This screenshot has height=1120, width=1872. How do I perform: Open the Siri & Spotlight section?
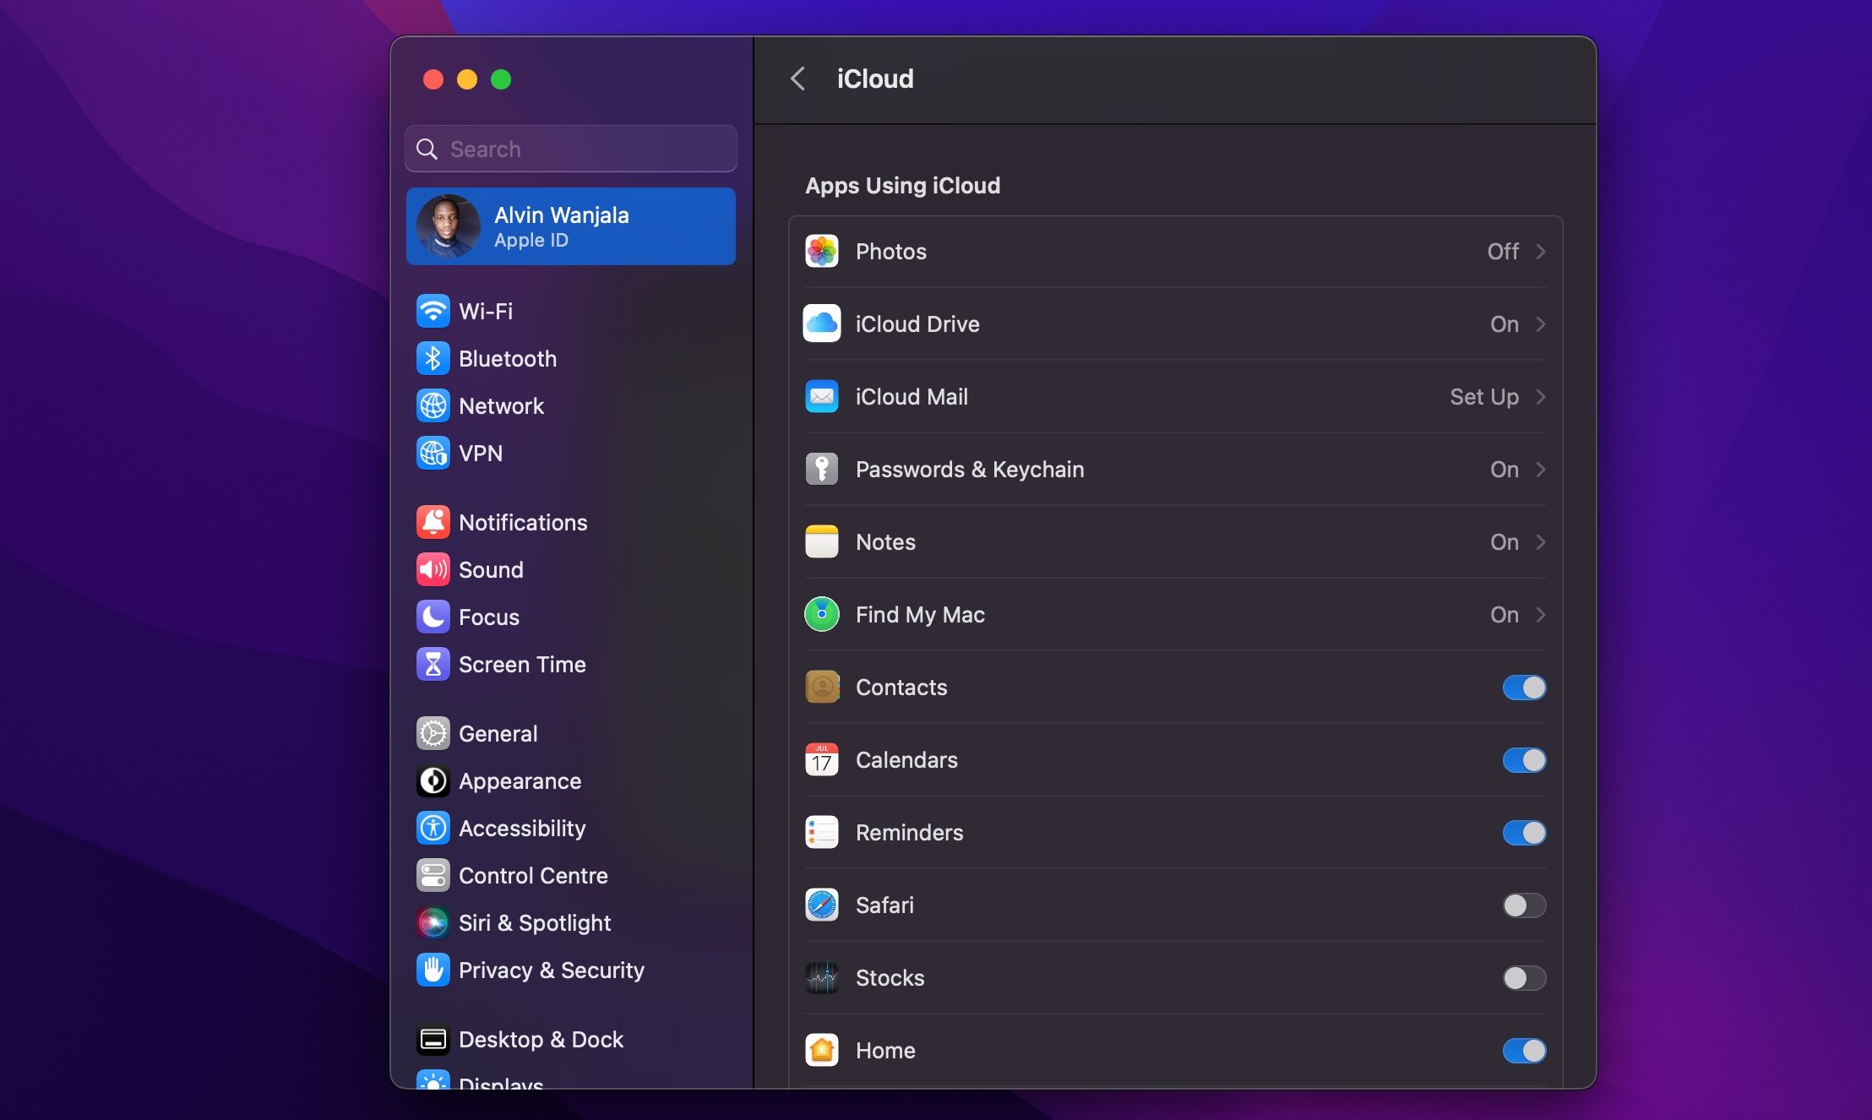[x=536, y=922]
